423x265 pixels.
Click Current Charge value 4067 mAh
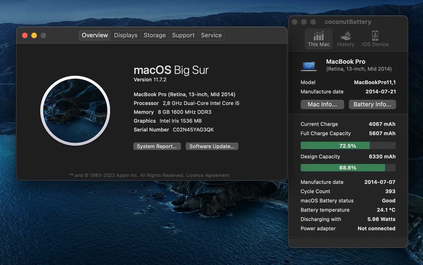click(x=382, y=124)
